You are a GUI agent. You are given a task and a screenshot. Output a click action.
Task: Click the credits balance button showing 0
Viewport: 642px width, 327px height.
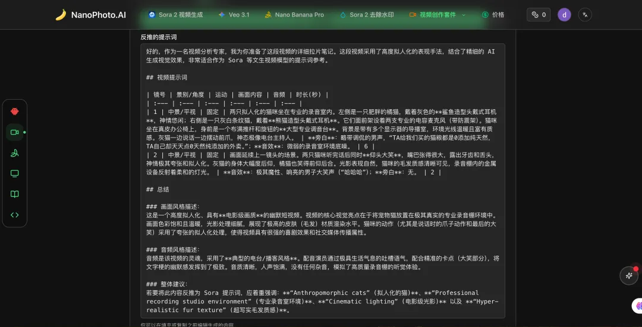(x=539, y=15)
